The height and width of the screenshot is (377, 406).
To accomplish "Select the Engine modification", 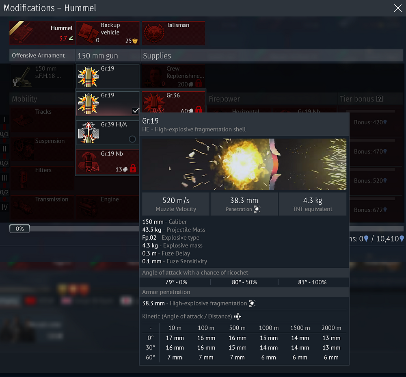I will (108, 207).
